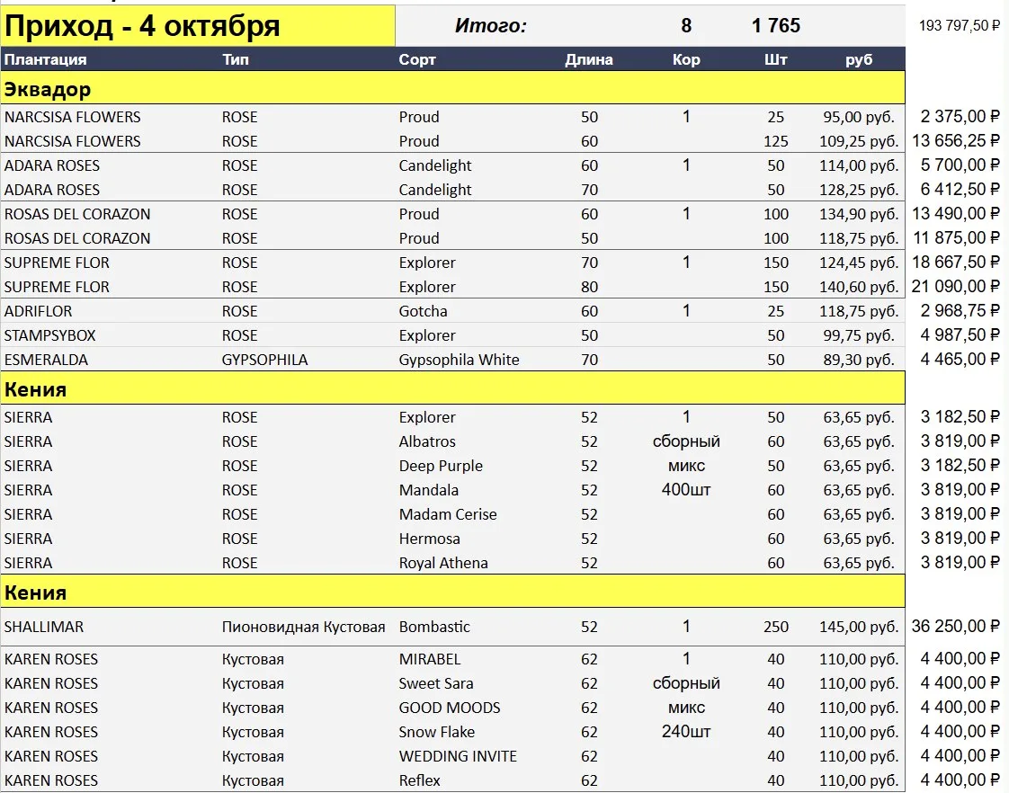Select the price cell 145,00 руб.
The width and height of the screenshot is (1009, 793).
(859, 627)
